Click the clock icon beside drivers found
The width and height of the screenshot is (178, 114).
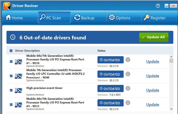coord(13,37)
